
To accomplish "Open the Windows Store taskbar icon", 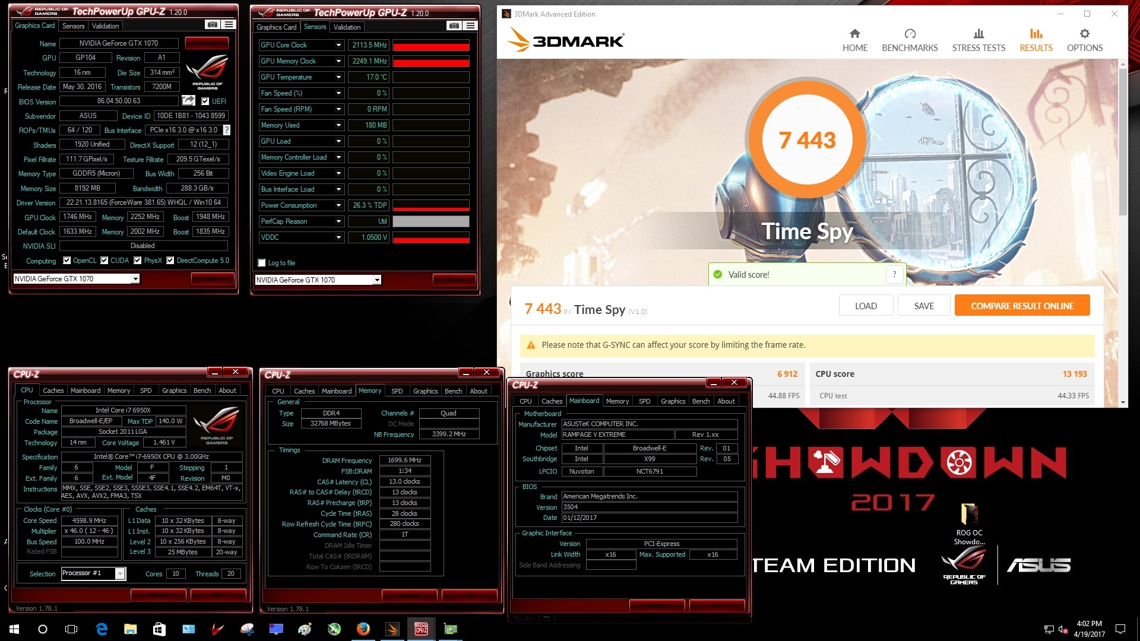I will pos(160,629).
